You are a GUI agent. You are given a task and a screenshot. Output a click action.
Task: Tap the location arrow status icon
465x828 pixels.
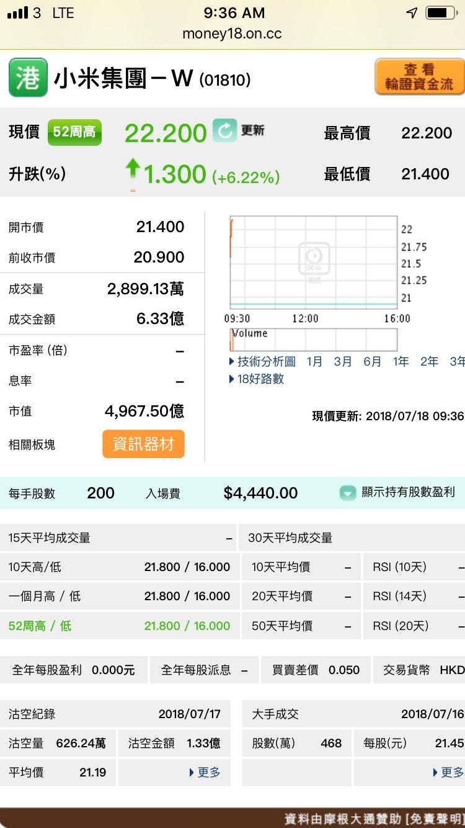click(412, 13)
